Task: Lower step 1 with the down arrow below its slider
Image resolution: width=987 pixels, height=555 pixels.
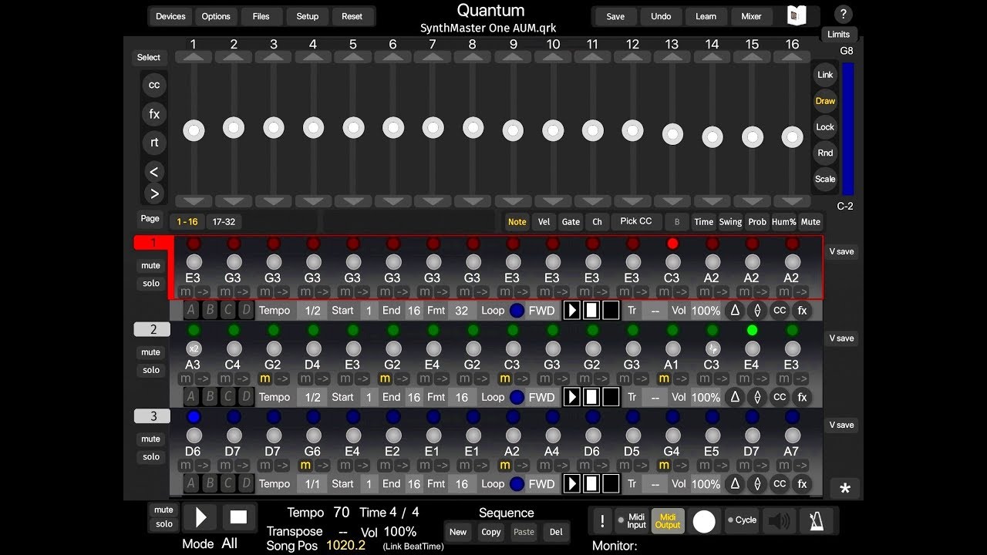Action: [x=194, y=201]
